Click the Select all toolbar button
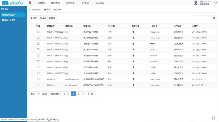This screenshot has width=219, height=122. pyautogui.click(x=43, y=18)
